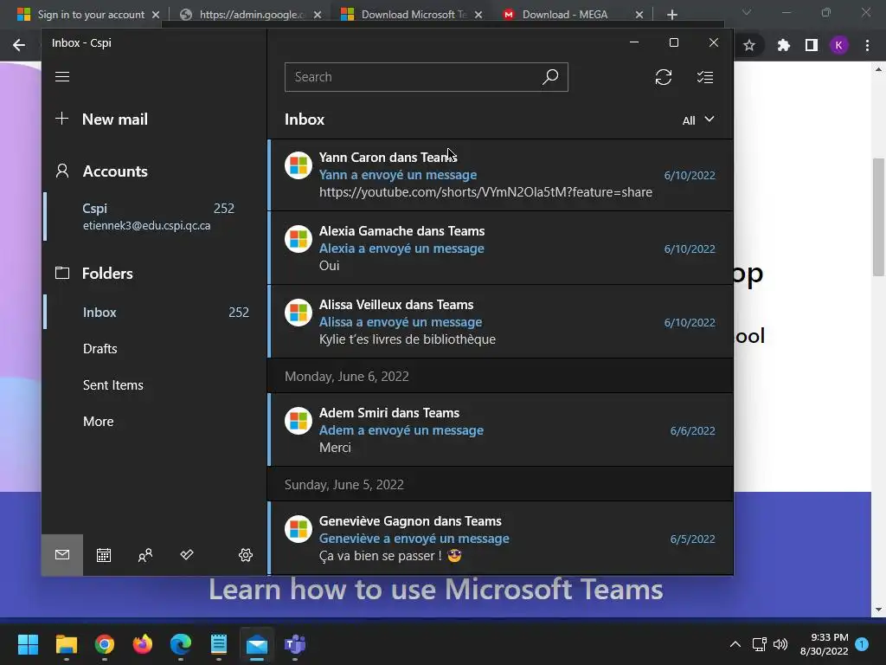Open Chrome's three-dot menu
This screenshot has width=886, height=665.
pyautogui.click(x=867, y=45)
